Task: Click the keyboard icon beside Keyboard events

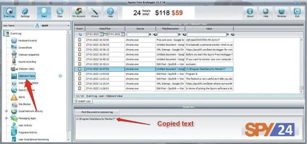Action: pos(14,41)
